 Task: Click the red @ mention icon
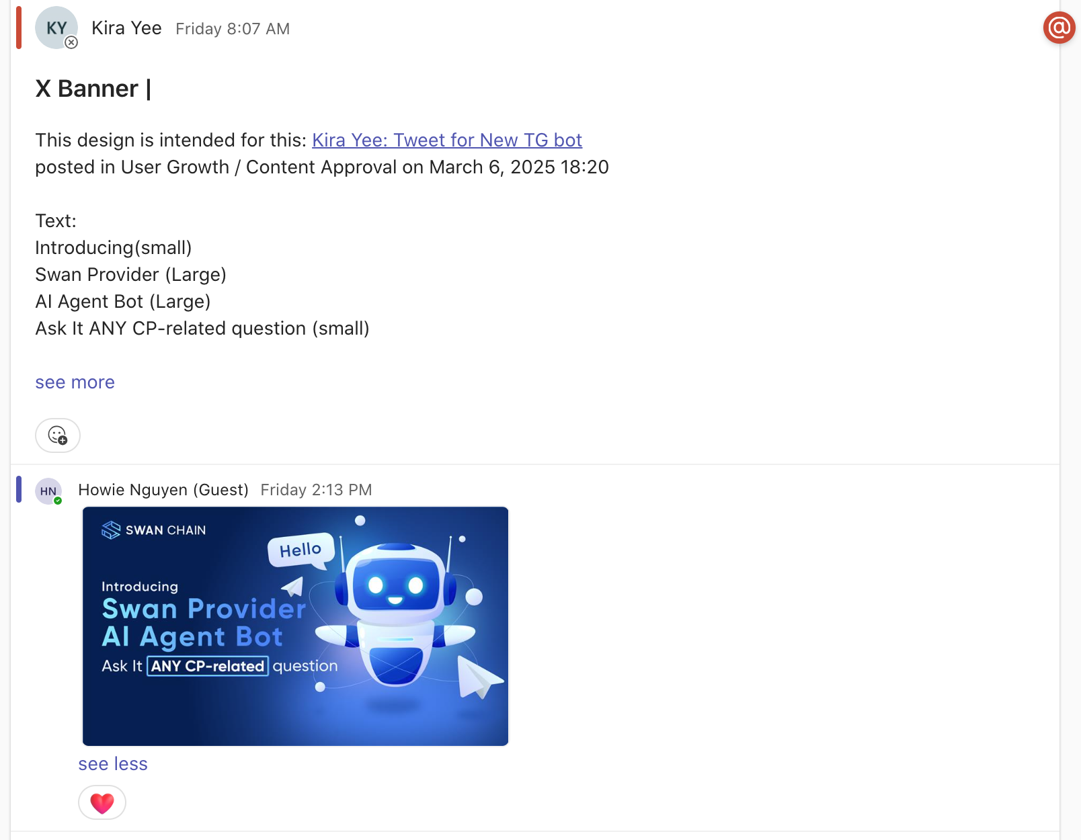click(1059, 28)
